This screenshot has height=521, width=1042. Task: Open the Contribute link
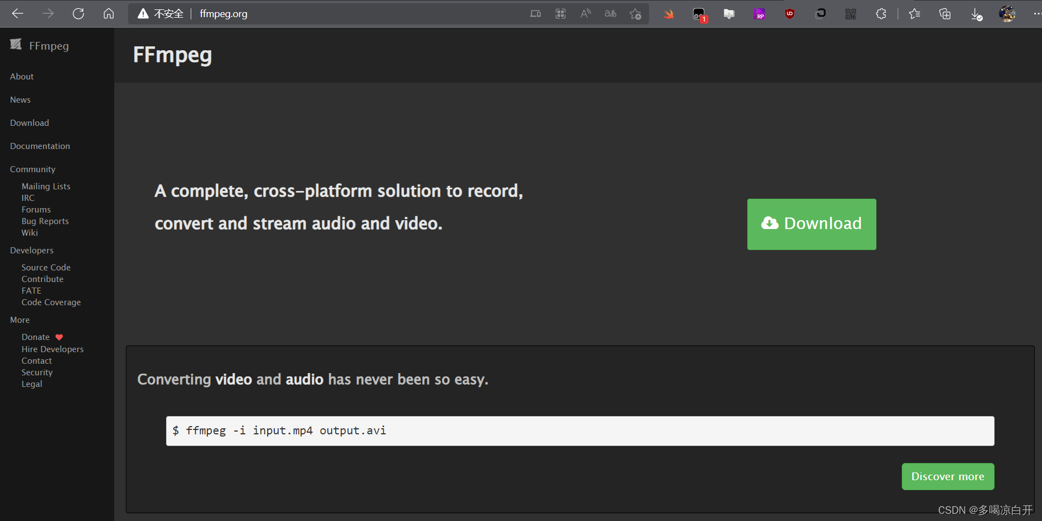pos(42,279)
